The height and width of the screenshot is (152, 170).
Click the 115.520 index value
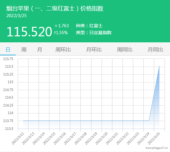click(29, 32)
